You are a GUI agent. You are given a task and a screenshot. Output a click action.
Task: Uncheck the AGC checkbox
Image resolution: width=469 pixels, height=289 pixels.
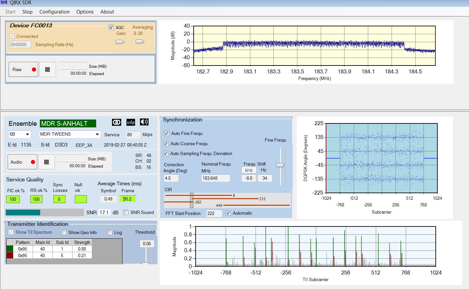pos(111,27)
